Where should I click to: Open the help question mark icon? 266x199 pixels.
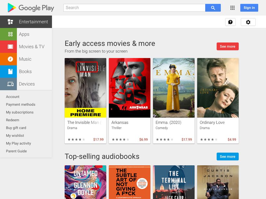(230, 22)
